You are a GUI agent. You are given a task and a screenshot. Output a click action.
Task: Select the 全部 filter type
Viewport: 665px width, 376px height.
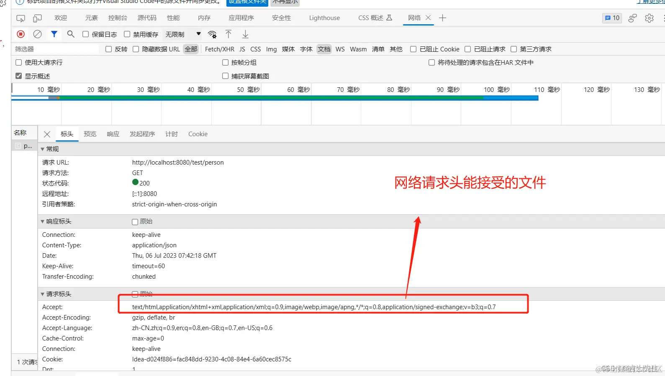click(x=191, y=49)
